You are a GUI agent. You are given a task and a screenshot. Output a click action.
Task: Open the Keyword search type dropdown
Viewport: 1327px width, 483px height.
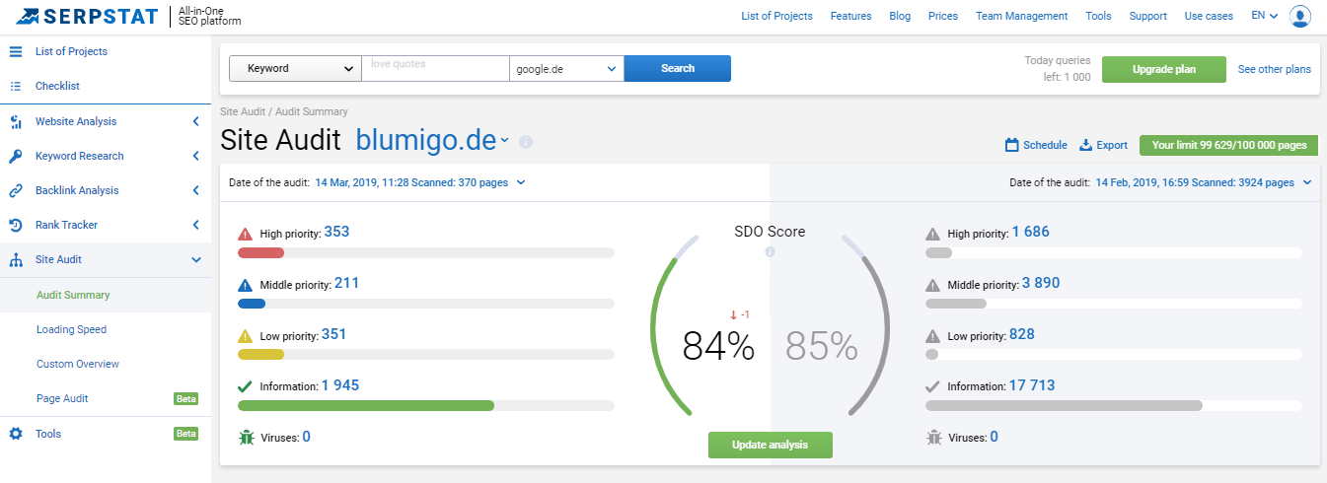pyautogui.click(x=295, y=68)
